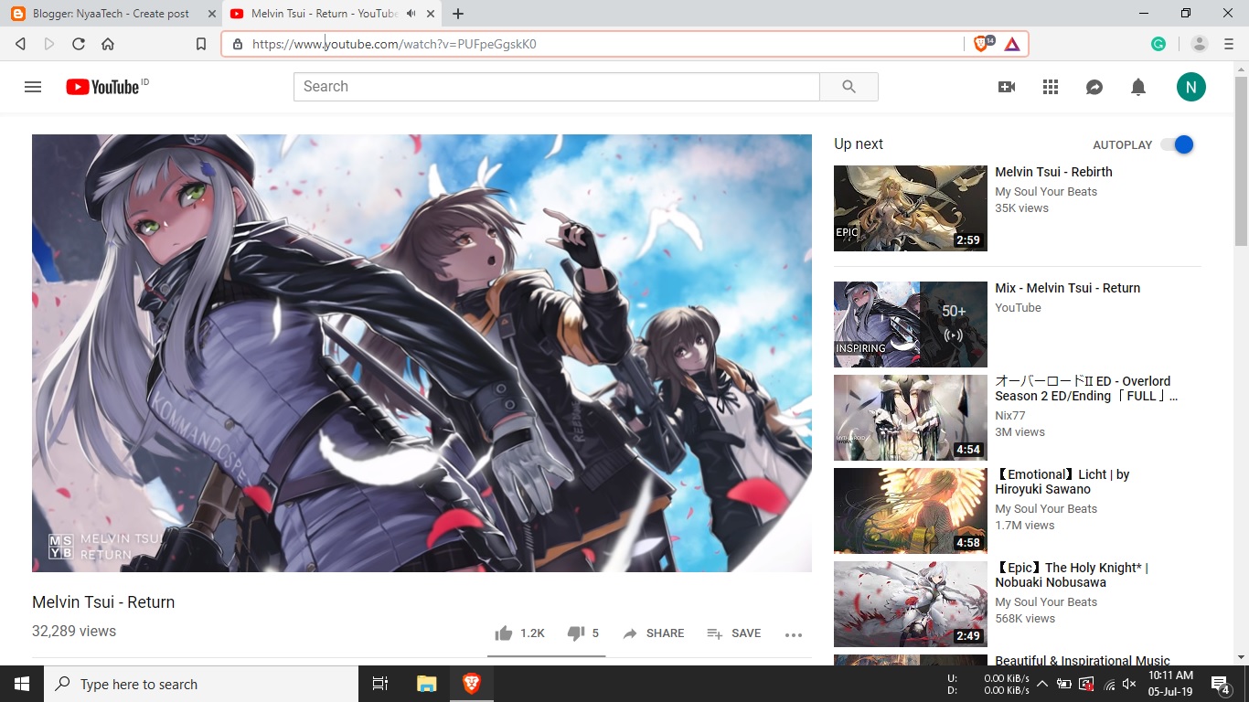The image size is (1249, 702).
Task: Click the Grammarly extension icon
Action: [x=1158, y=43]
